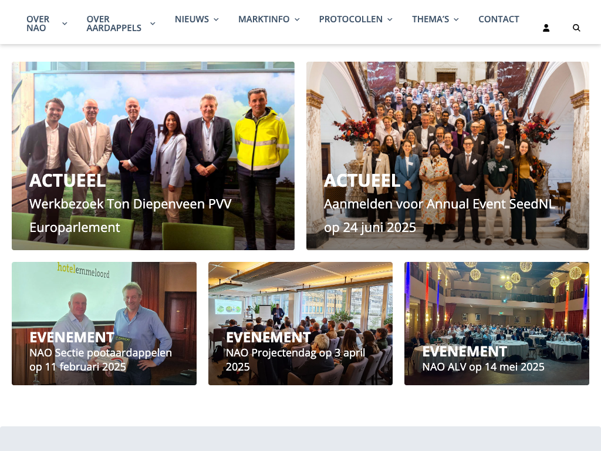Screen dimensions: 601x451
Task: Expand the Marktinfo chevron
Action: (297, 19)
